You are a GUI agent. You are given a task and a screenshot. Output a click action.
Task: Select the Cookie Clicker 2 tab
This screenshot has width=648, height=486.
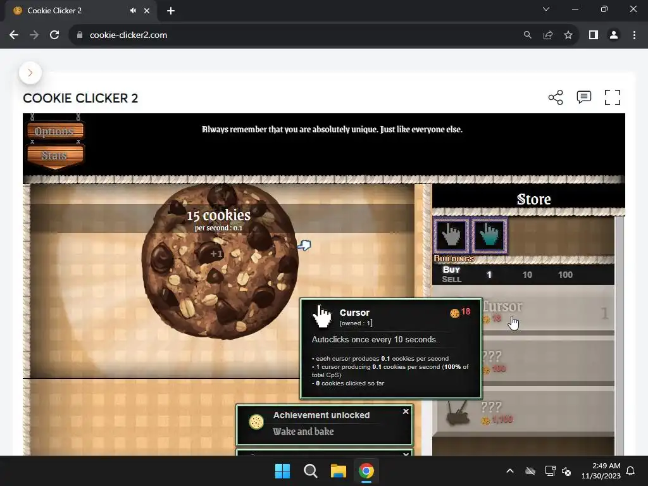(x=80, y=11)
